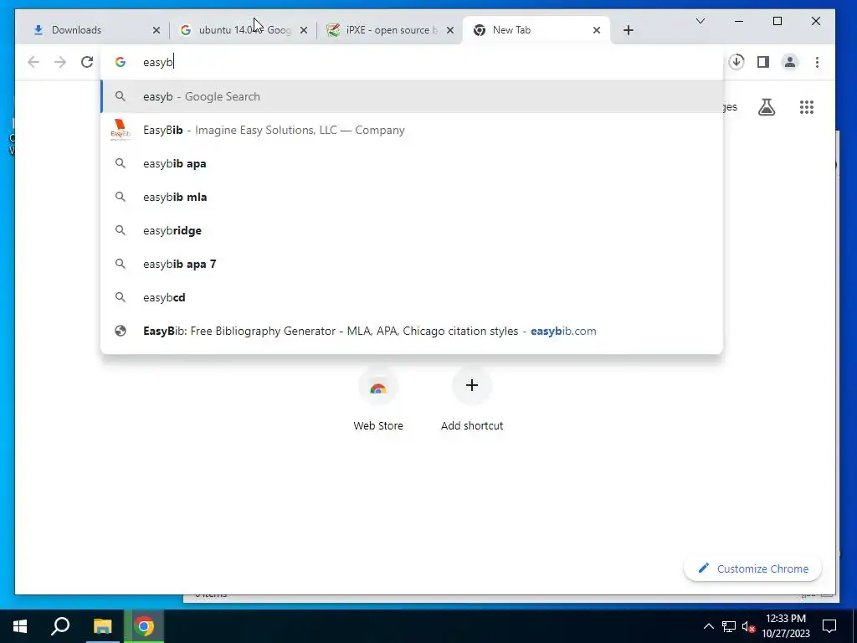The width and height of the screenshot is (857, 643).
Task: Toggle the Chrome side panel
Action: click(x=763, y=62)
